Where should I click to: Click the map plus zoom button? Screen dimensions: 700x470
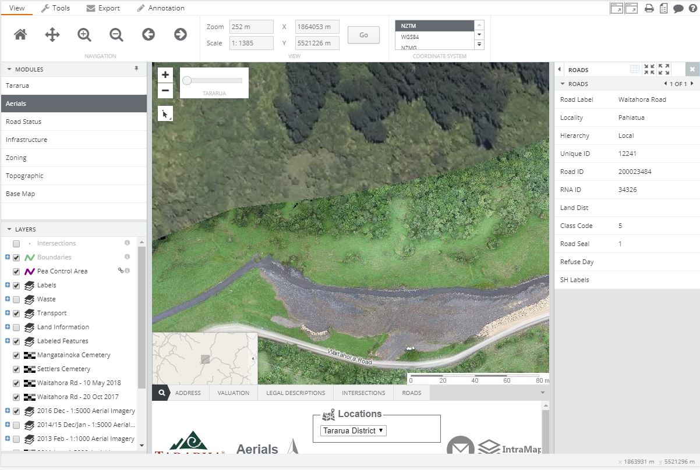(x=165, y=74)
